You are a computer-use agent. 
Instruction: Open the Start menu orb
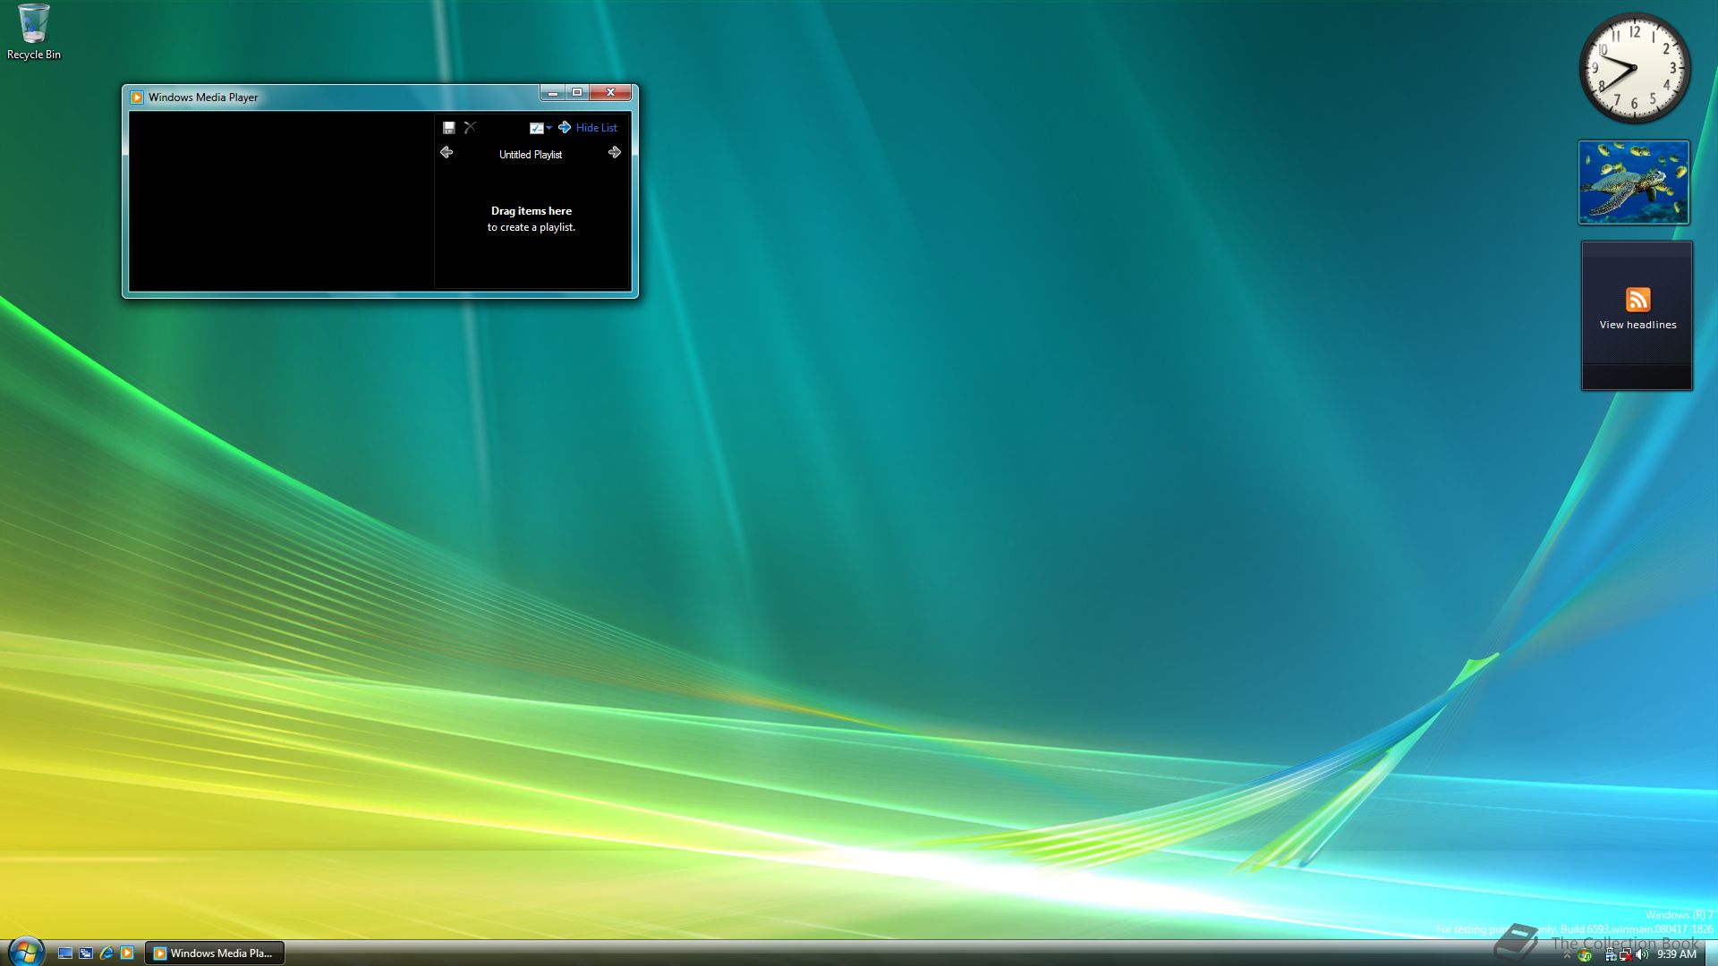pos(25,951)
